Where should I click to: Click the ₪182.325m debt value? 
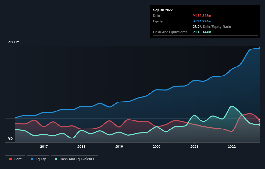pos(202,16)
